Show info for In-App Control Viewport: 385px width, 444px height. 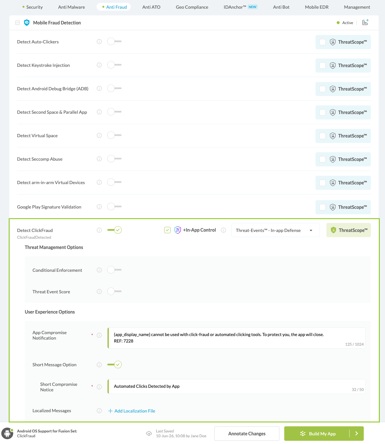[223, 230]
